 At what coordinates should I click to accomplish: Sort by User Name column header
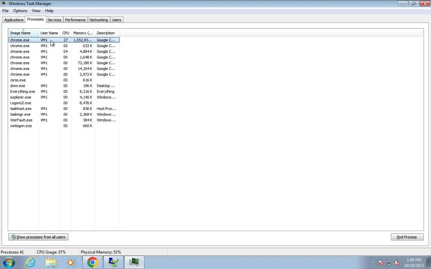tap(49, 33)
